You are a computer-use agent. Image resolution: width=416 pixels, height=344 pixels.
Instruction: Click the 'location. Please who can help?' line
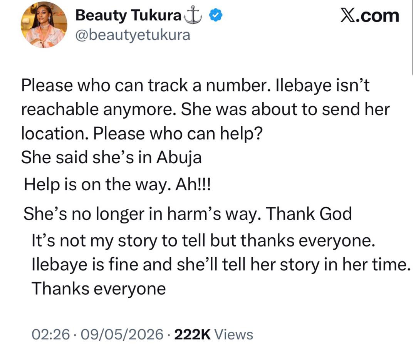tap(142, 133)
